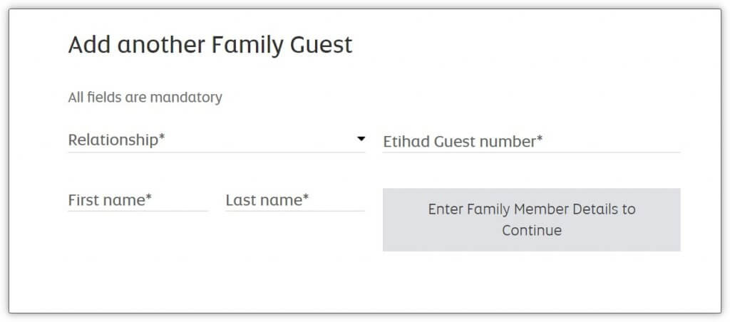Viewport: 730px width, 322px height.
Task: Click the "Last name*" placeholder label
Action: coord(267,200)
